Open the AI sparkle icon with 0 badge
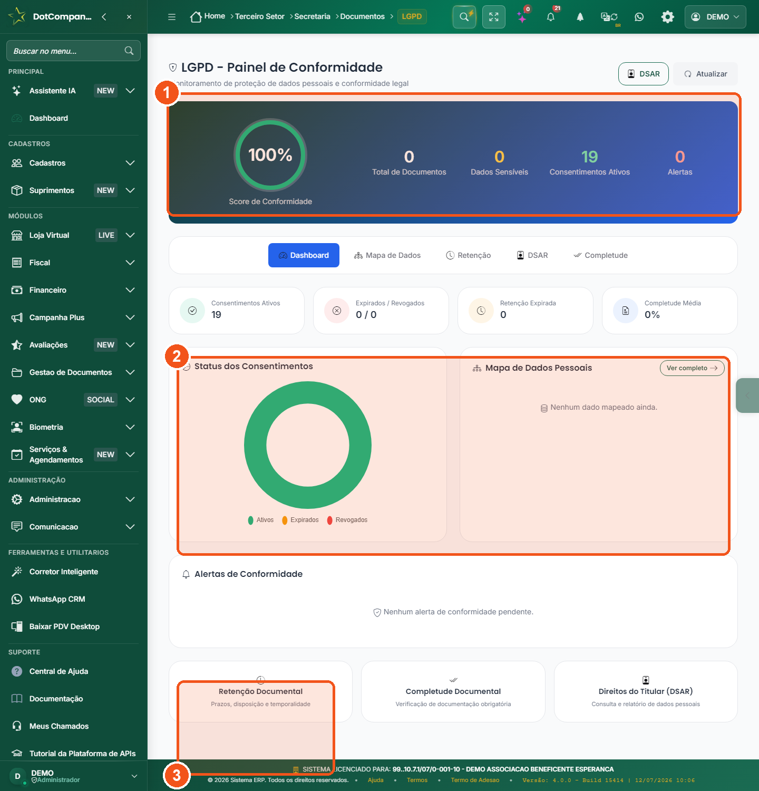 [x=522, y=17]
